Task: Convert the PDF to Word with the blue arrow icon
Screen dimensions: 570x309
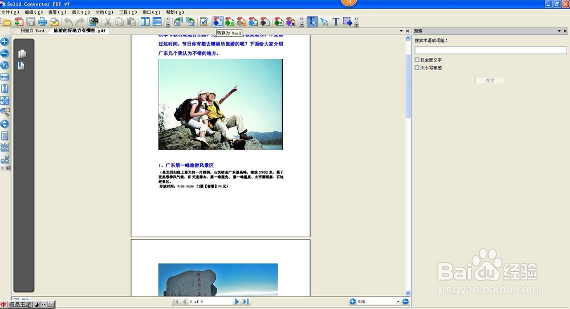Action: (x=218, y=22)
